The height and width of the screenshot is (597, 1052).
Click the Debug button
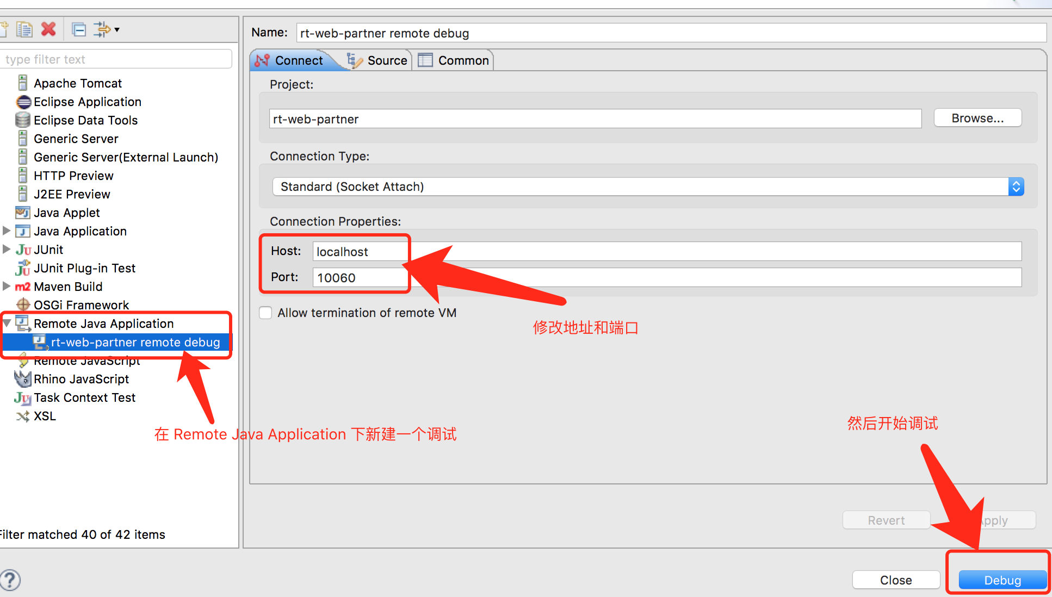(x=1003, y=580)
